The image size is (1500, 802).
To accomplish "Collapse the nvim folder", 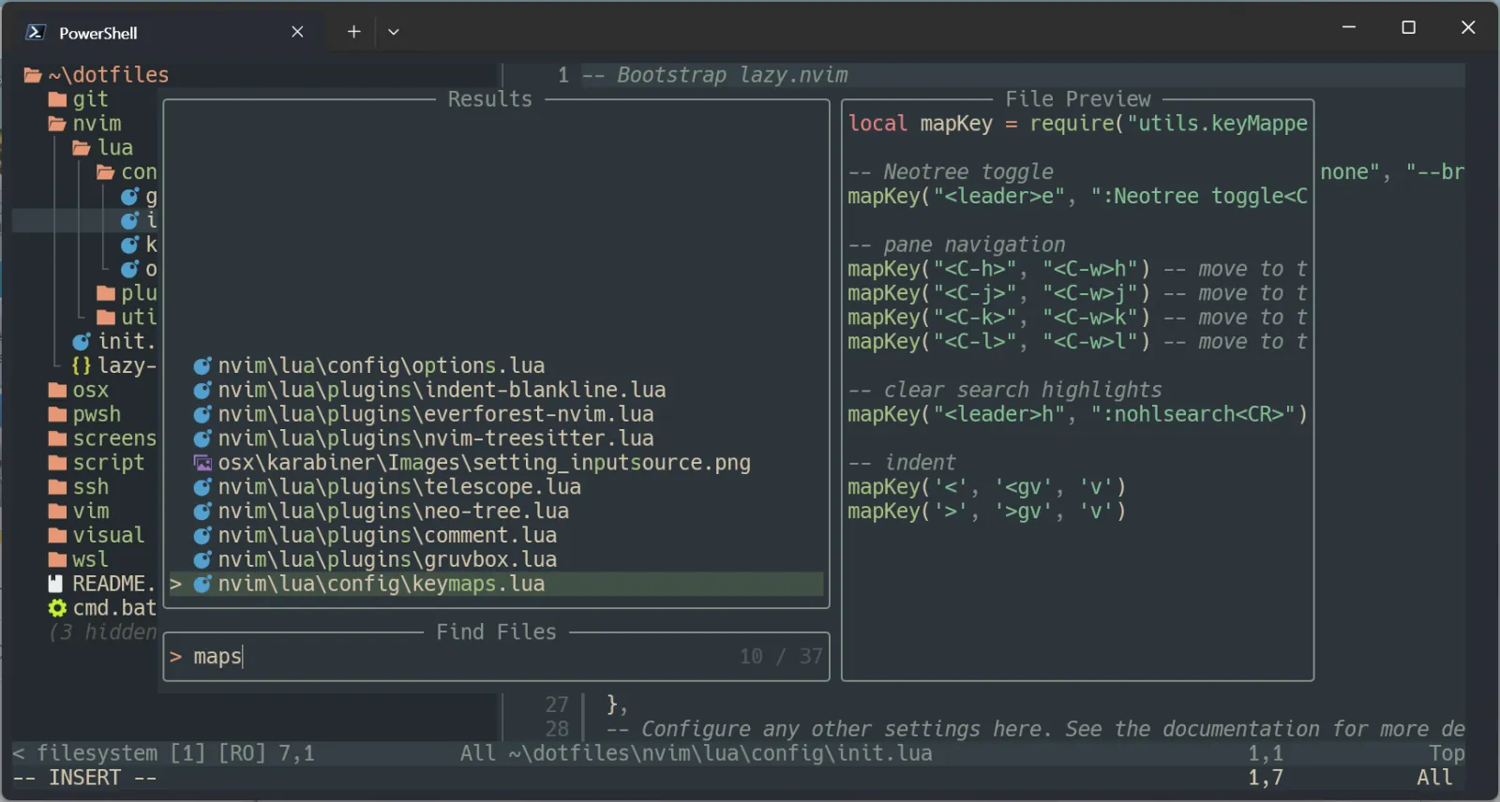I will (85, 124).
